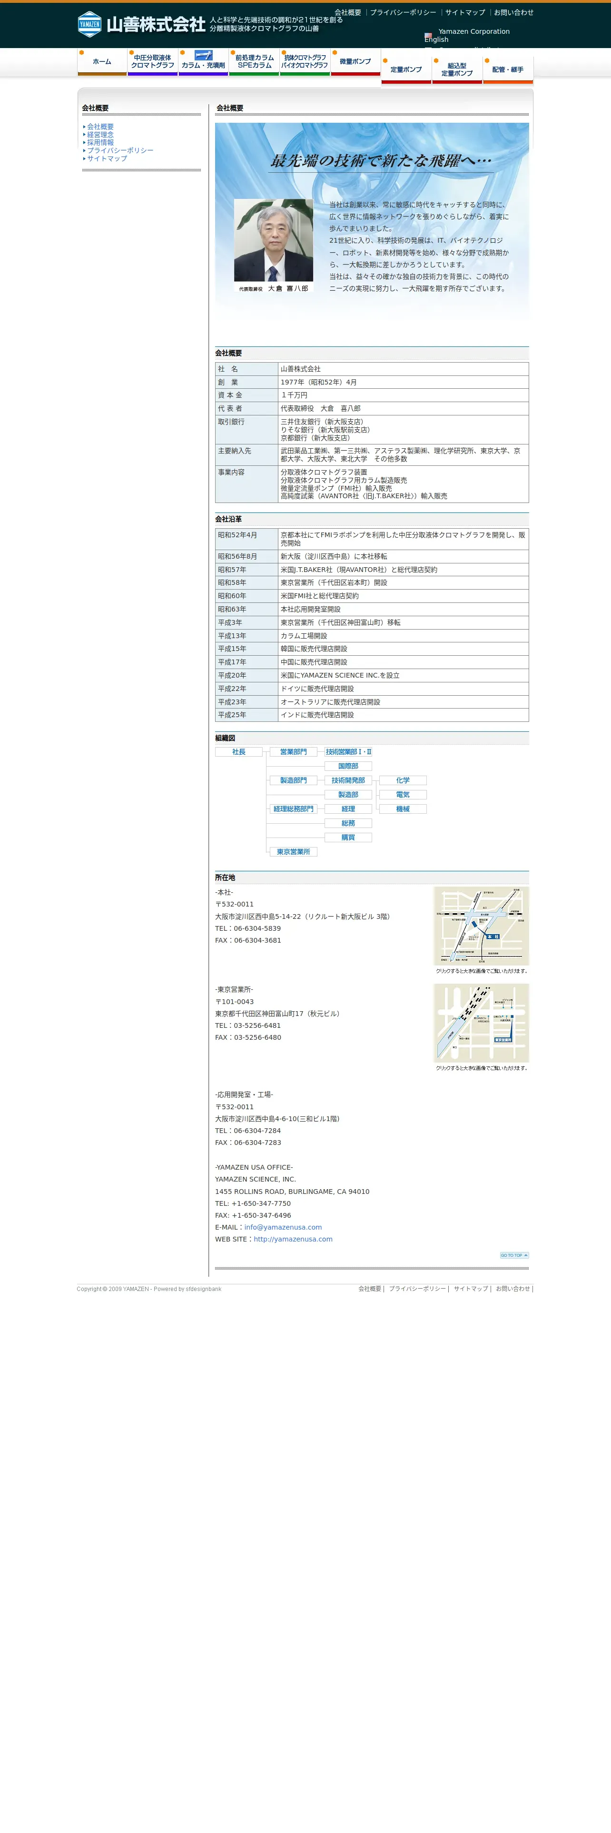Click the 営業部門 box in the org chart
The width and height of the screenshot is (611, 1833).
pyautogui.click(x=294, y=752)
